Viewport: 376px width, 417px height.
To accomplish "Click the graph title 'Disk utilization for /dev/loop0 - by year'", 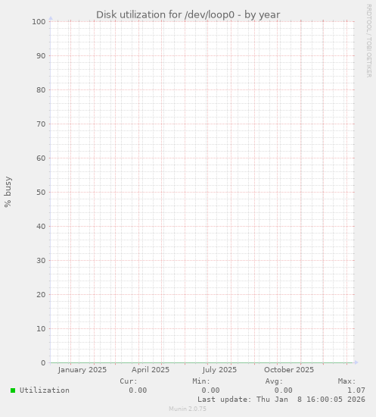I will coord(188,15).
